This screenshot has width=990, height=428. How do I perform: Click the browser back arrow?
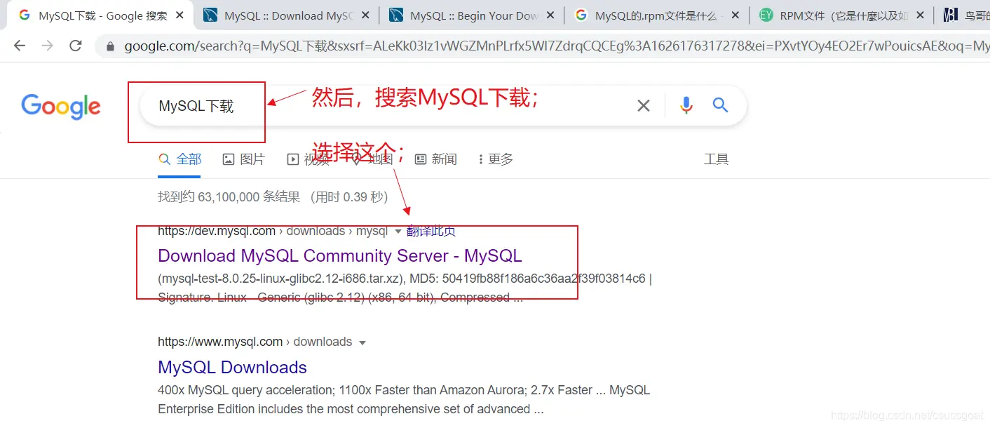tap(20, 46)
